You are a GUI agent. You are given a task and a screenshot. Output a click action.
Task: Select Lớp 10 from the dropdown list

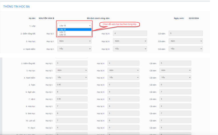coord(74,29)
